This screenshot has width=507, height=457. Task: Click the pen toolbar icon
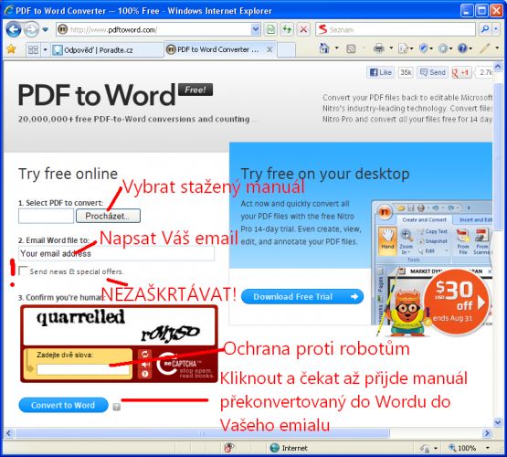[x=484, y=48]
